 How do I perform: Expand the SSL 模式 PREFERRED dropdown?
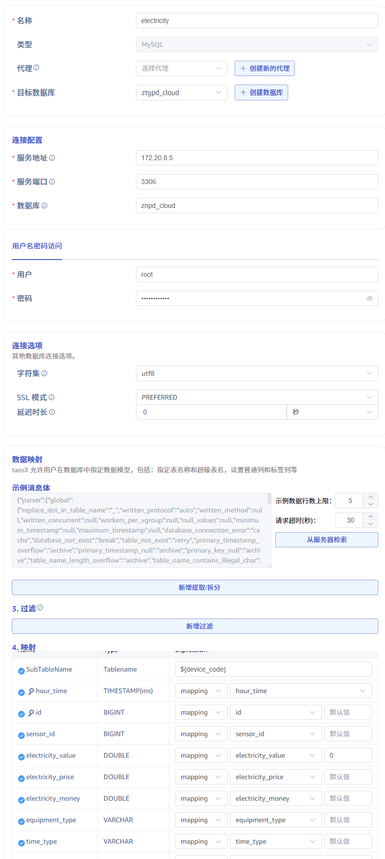coord(257,397)
